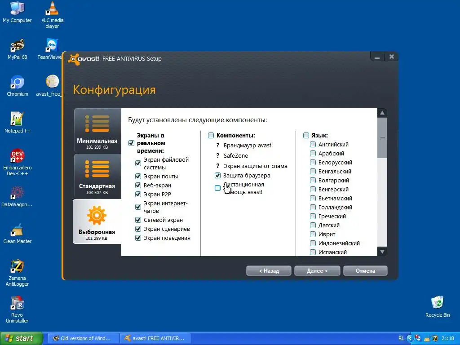Uncheck Сетевой экран
The height and width of the screenshot is (345, 460).
[x=138, y=220]
